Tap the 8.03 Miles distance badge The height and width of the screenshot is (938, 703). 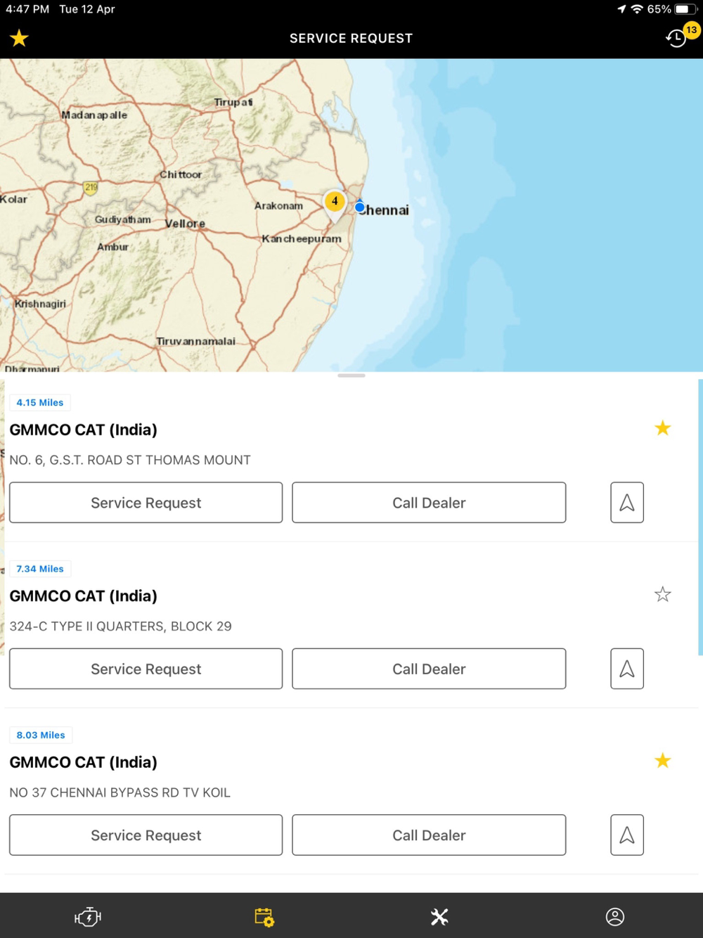[41, 735]
